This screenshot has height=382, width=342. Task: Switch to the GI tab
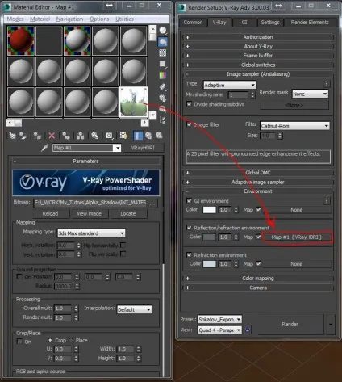pyautogui.click(x=244, y=23)
